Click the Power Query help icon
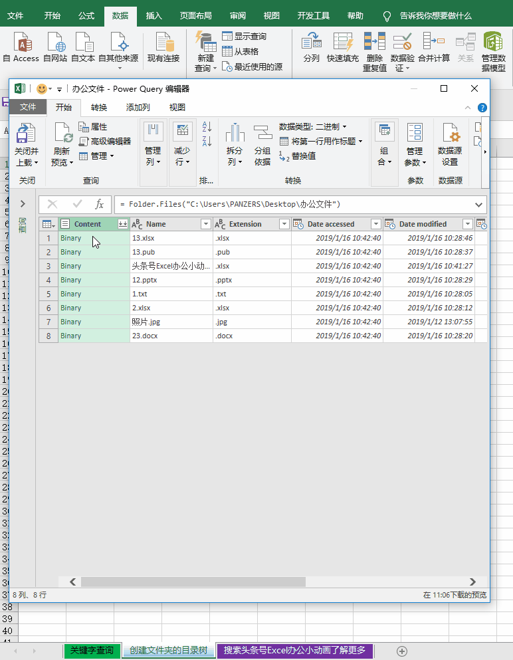Image resolution: width=513 pixels, height=660 pixels. (482, 108)
